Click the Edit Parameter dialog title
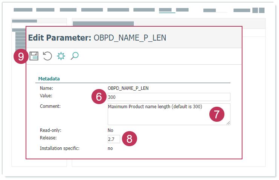The width and height of the screenshot is (279, 180). [x=97, y=38]
